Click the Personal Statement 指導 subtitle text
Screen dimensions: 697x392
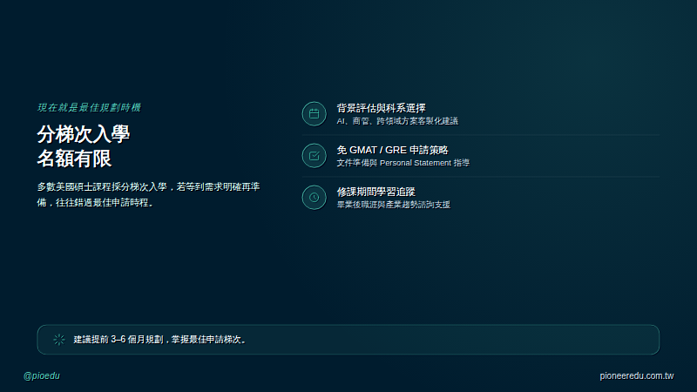(x=403, y=163)
